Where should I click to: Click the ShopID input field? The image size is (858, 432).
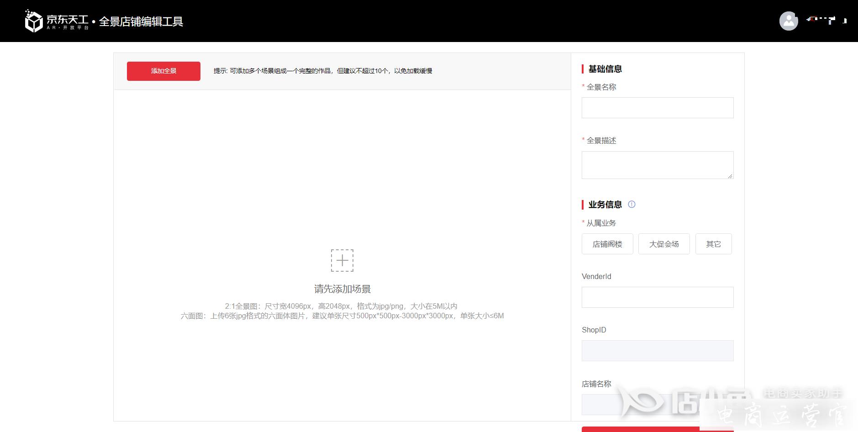[658, 351]
